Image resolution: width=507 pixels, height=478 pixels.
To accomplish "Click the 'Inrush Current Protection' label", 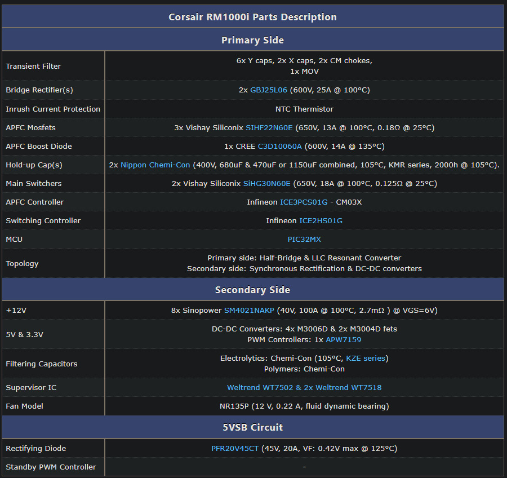I will click(53, 109).
